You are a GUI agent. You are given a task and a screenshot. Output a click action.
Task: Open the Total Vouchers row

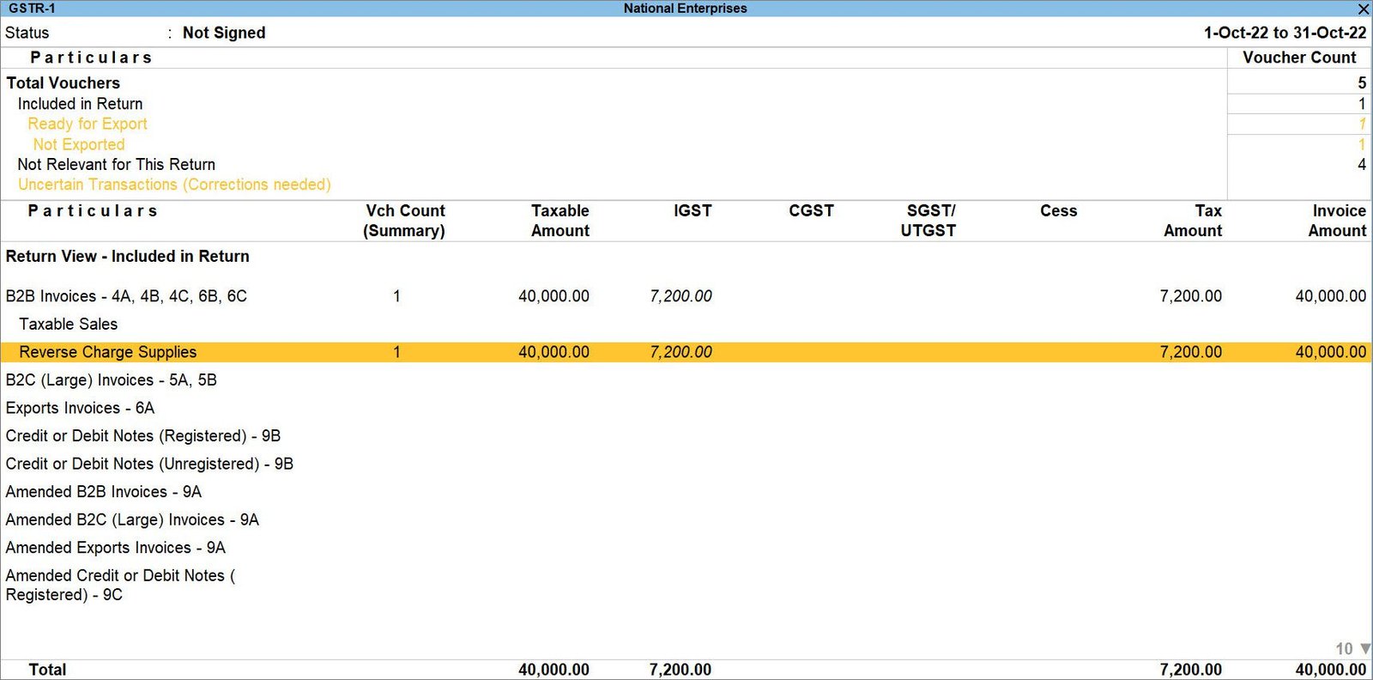(x=64, y=83)
